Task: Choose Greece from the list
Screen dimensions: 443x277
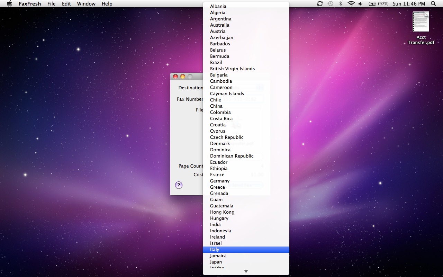Action: pyautogui.click(x=246, y=187)
